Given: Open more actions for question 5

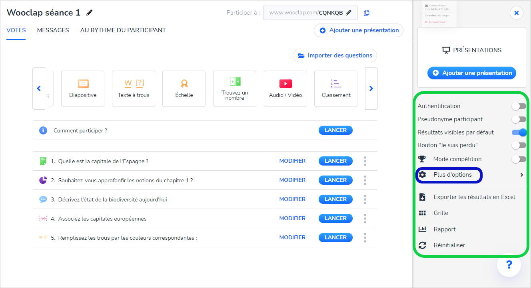Looking at the screenshot, I should point(365,238).
